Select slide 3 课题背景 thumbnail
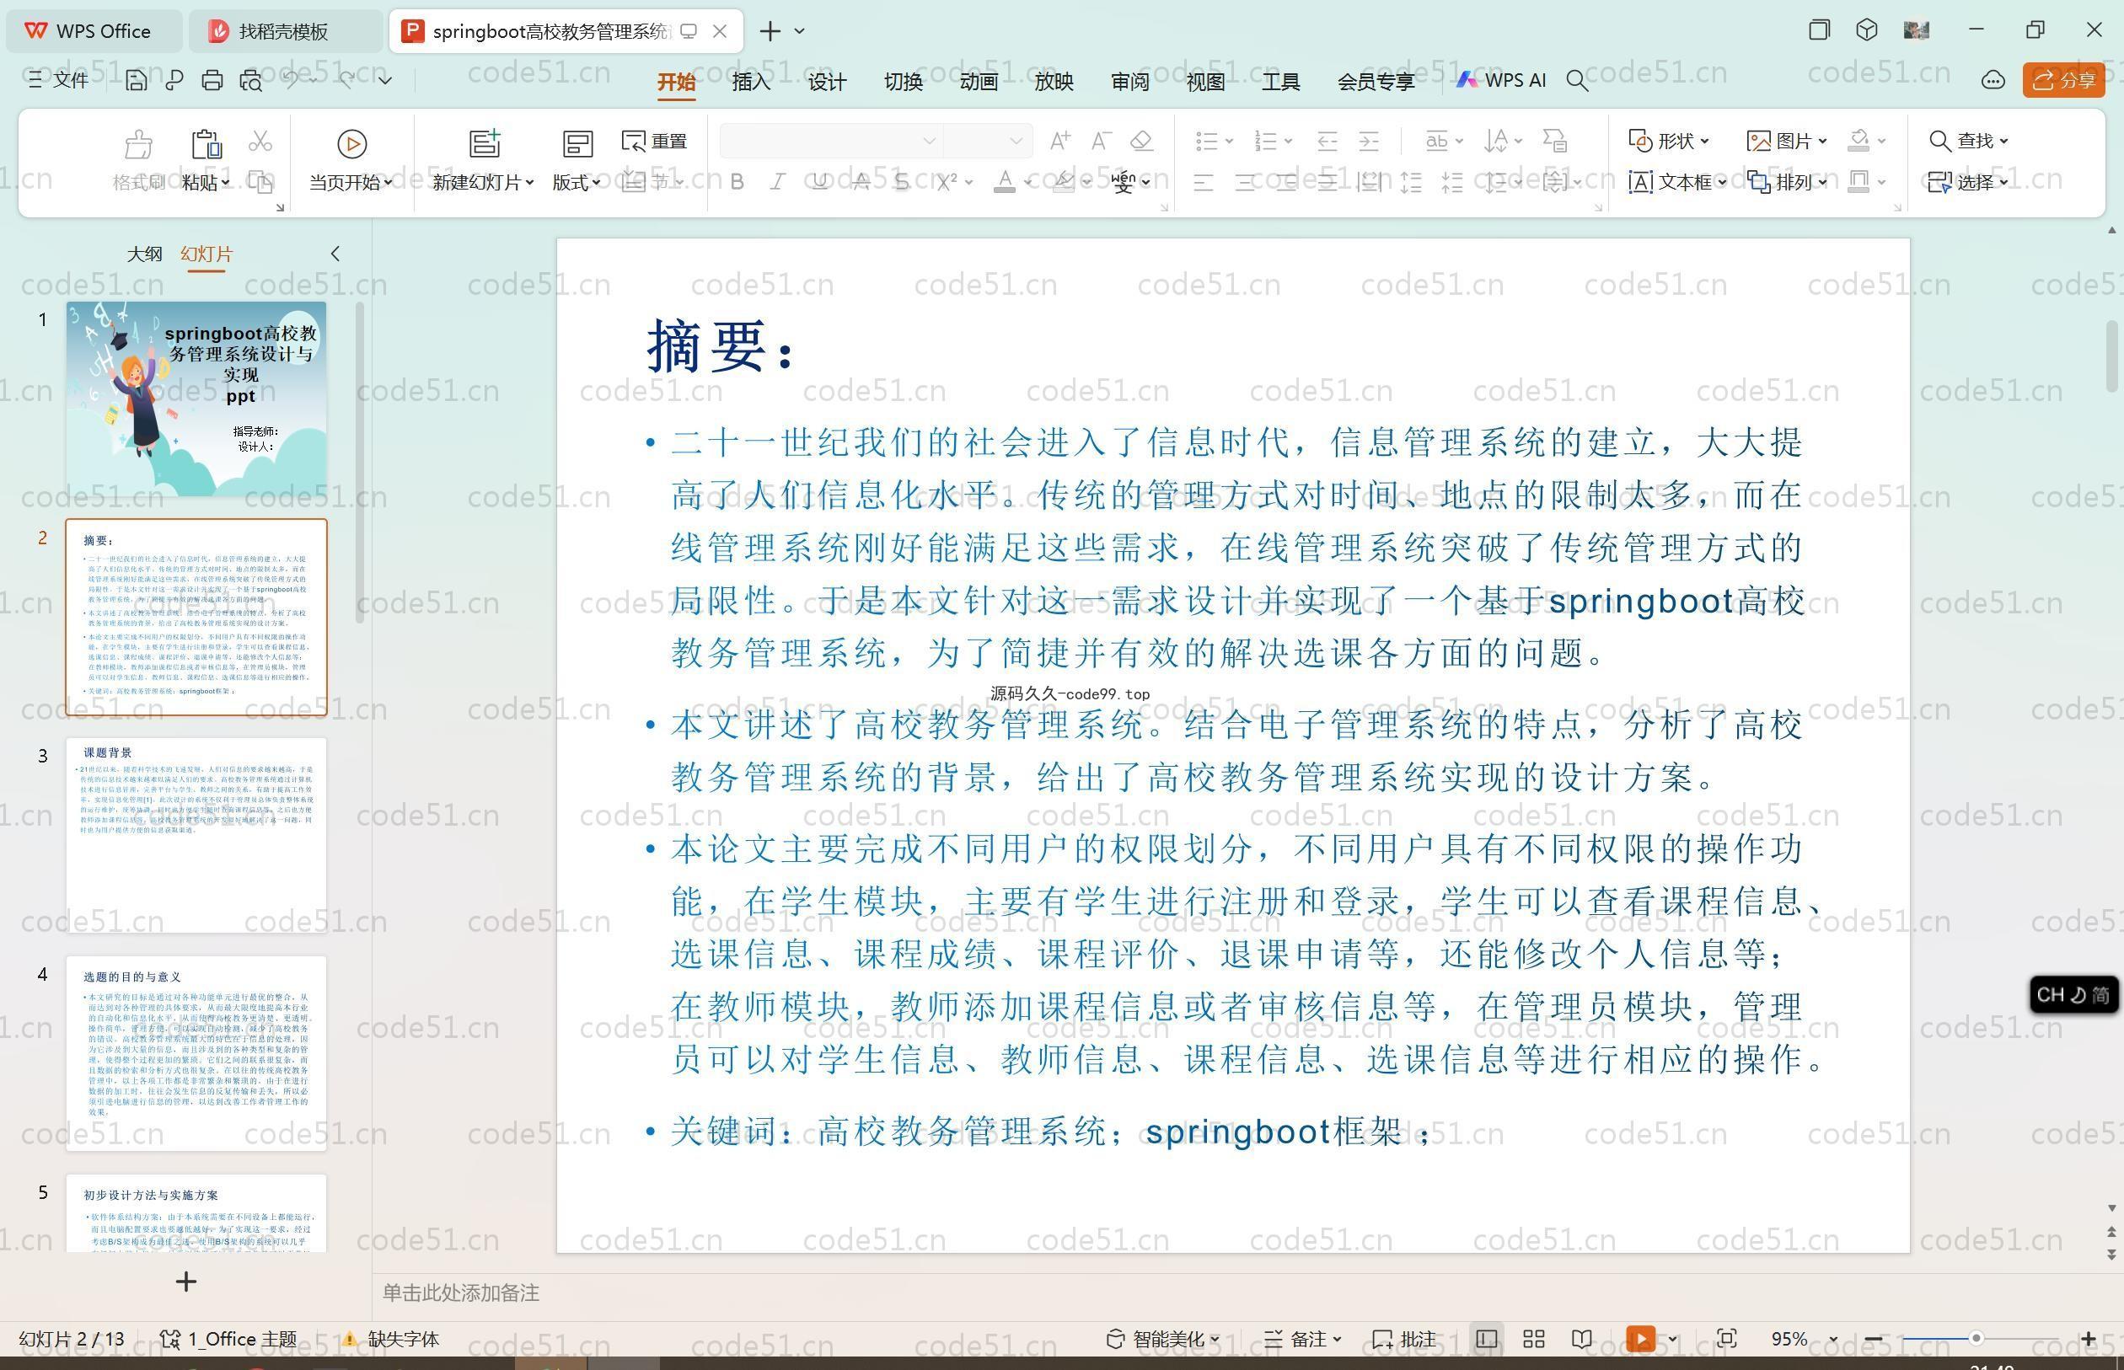The width and height of the screenshot is (2124, 1370). click(x=196, y=835)
